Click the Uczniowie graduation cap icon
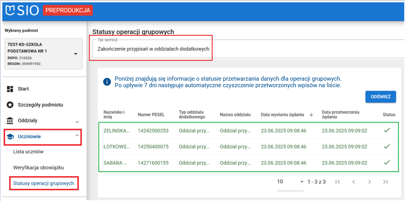This screenshot has width=405, height=201. 10,137
